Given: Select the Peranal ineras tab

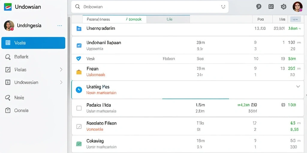Looking at the screenshot, I should coord(98,19).
